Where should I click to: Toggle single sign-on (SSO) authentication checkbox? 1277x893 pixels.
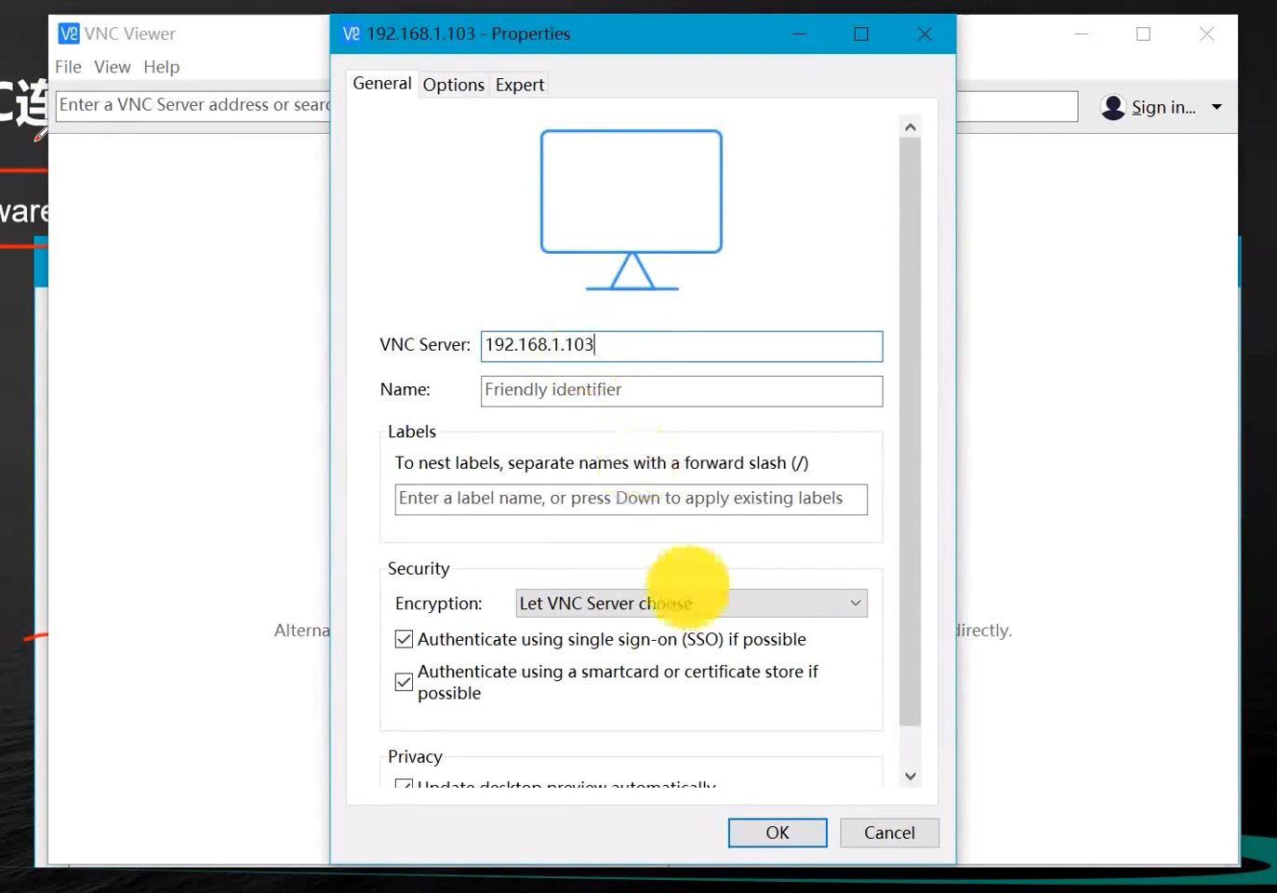pyautogui.click(x=404, y=639)
